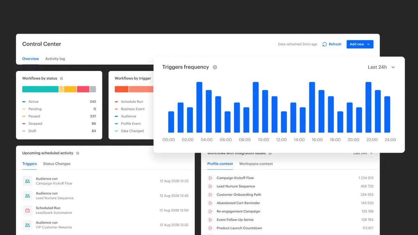Click the info icon beside Triggers frequency

coord(215,67)
